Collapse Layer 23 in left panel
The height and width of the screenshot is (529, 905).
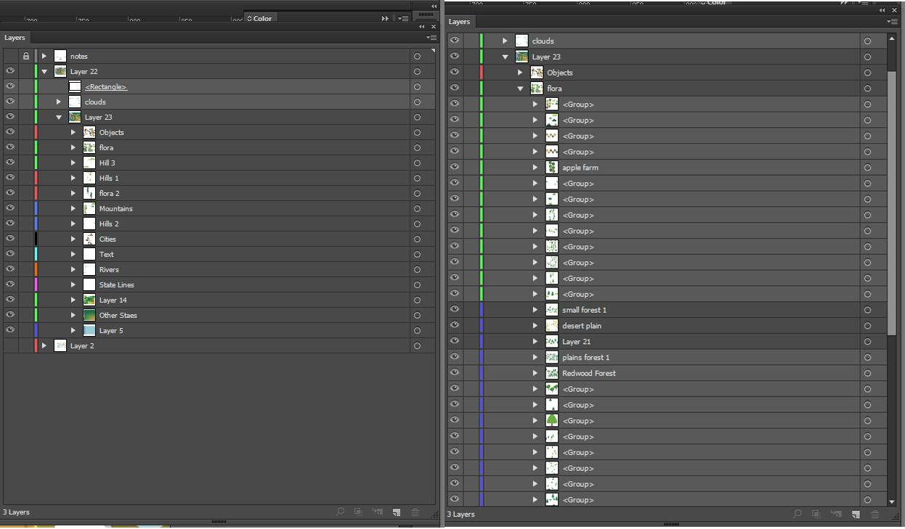tap(59, 117)
